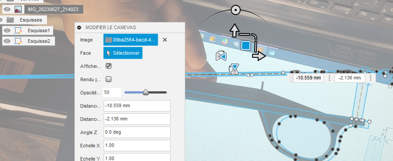Select Esquisse2 in the browser tree

click(39, 41)
